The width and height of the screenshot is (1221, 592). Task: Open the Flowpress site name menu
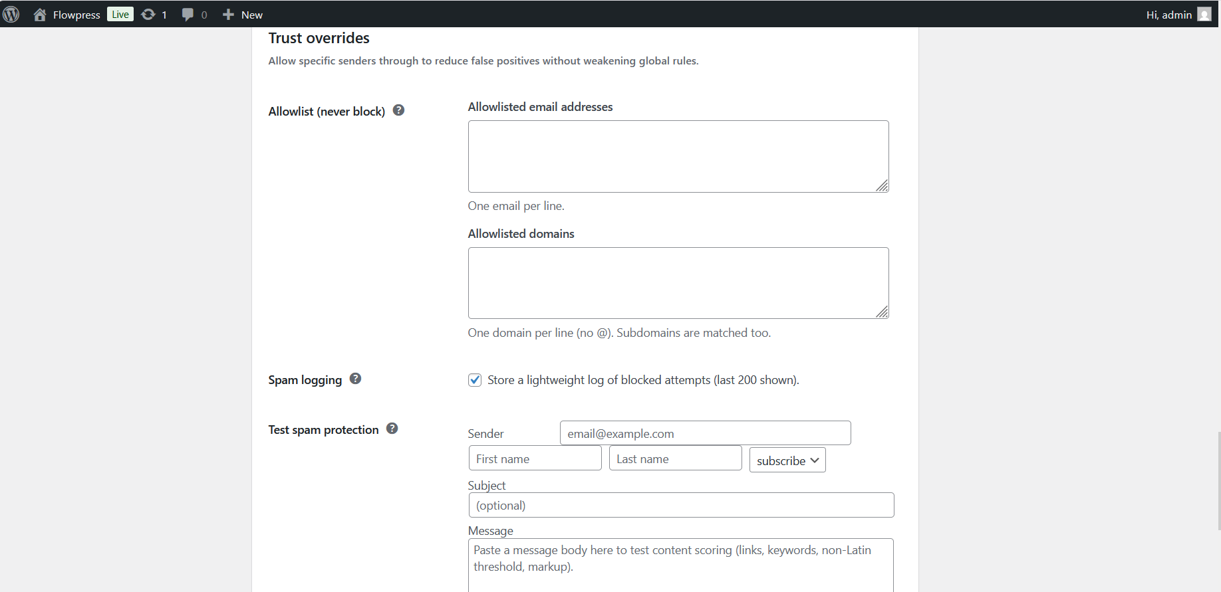coord(76,15)
